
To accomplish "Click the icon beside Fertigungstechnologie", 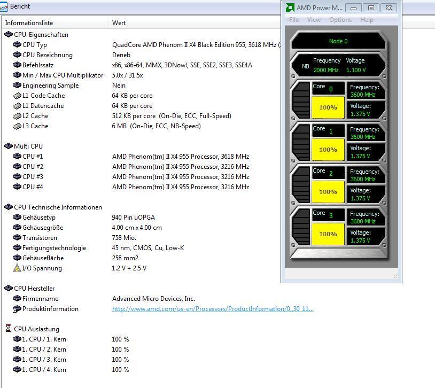I will click(x=17, y=247).
